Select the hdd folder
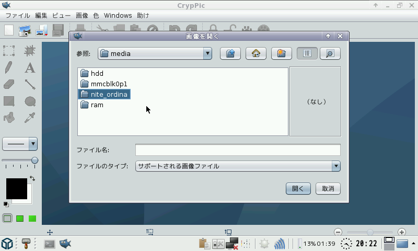 point(92,73)
